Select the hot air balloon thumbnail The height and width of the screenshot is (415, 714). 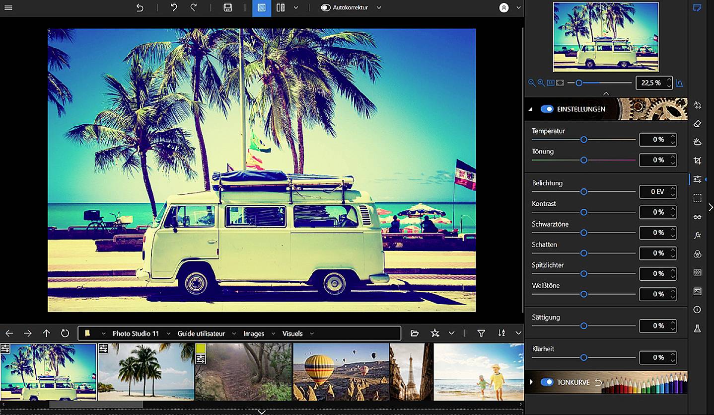[x=341, y=371]
